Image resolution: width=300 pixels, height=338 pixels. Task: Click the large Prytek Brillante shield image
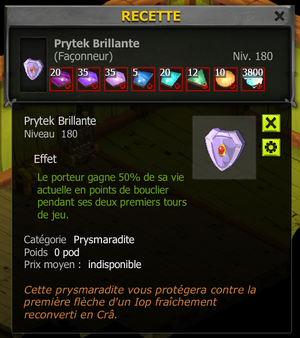[224, 147]
